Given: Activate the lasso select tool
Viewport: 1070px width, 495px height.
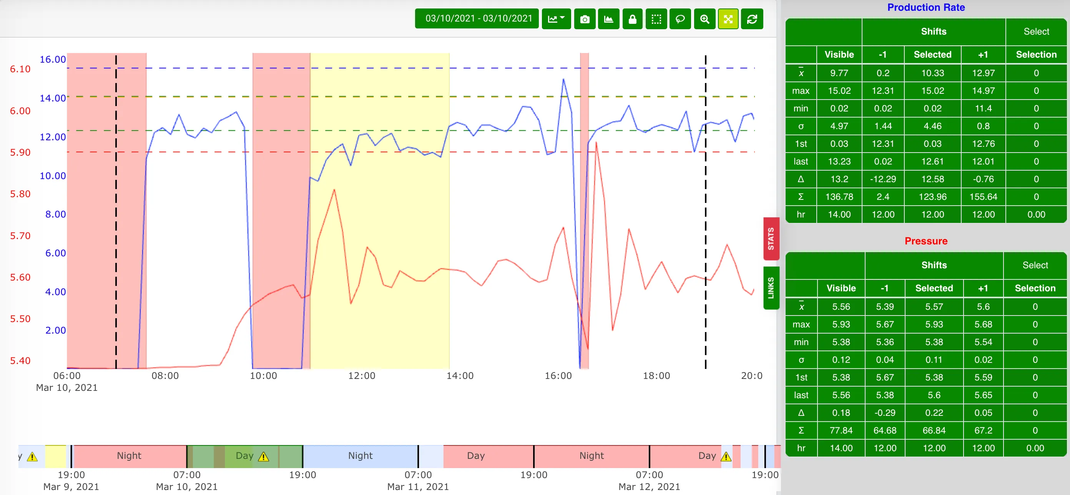Looking at the screenshot, I should [680, 19].
